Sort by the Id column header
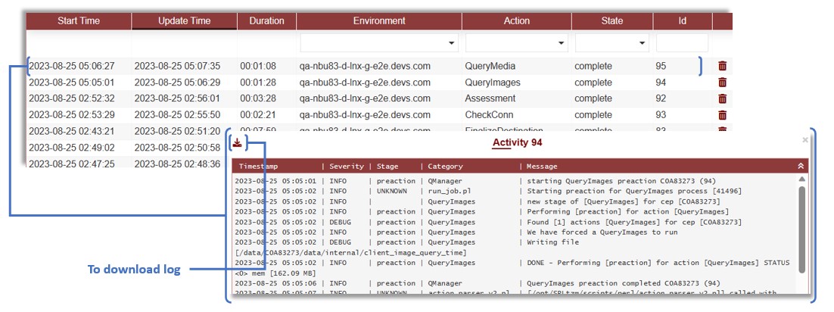The height and width of the screenshot is (312, 834). tap(682, 21)
